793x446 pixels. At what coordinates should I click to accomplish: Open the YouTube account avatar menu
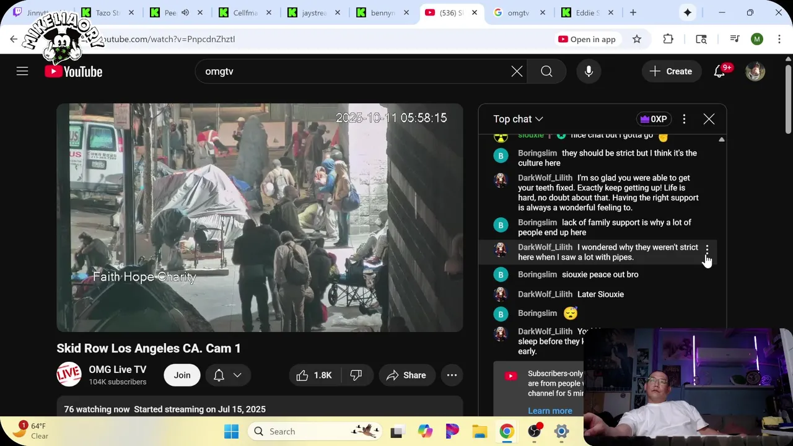(x=755, y=71)
